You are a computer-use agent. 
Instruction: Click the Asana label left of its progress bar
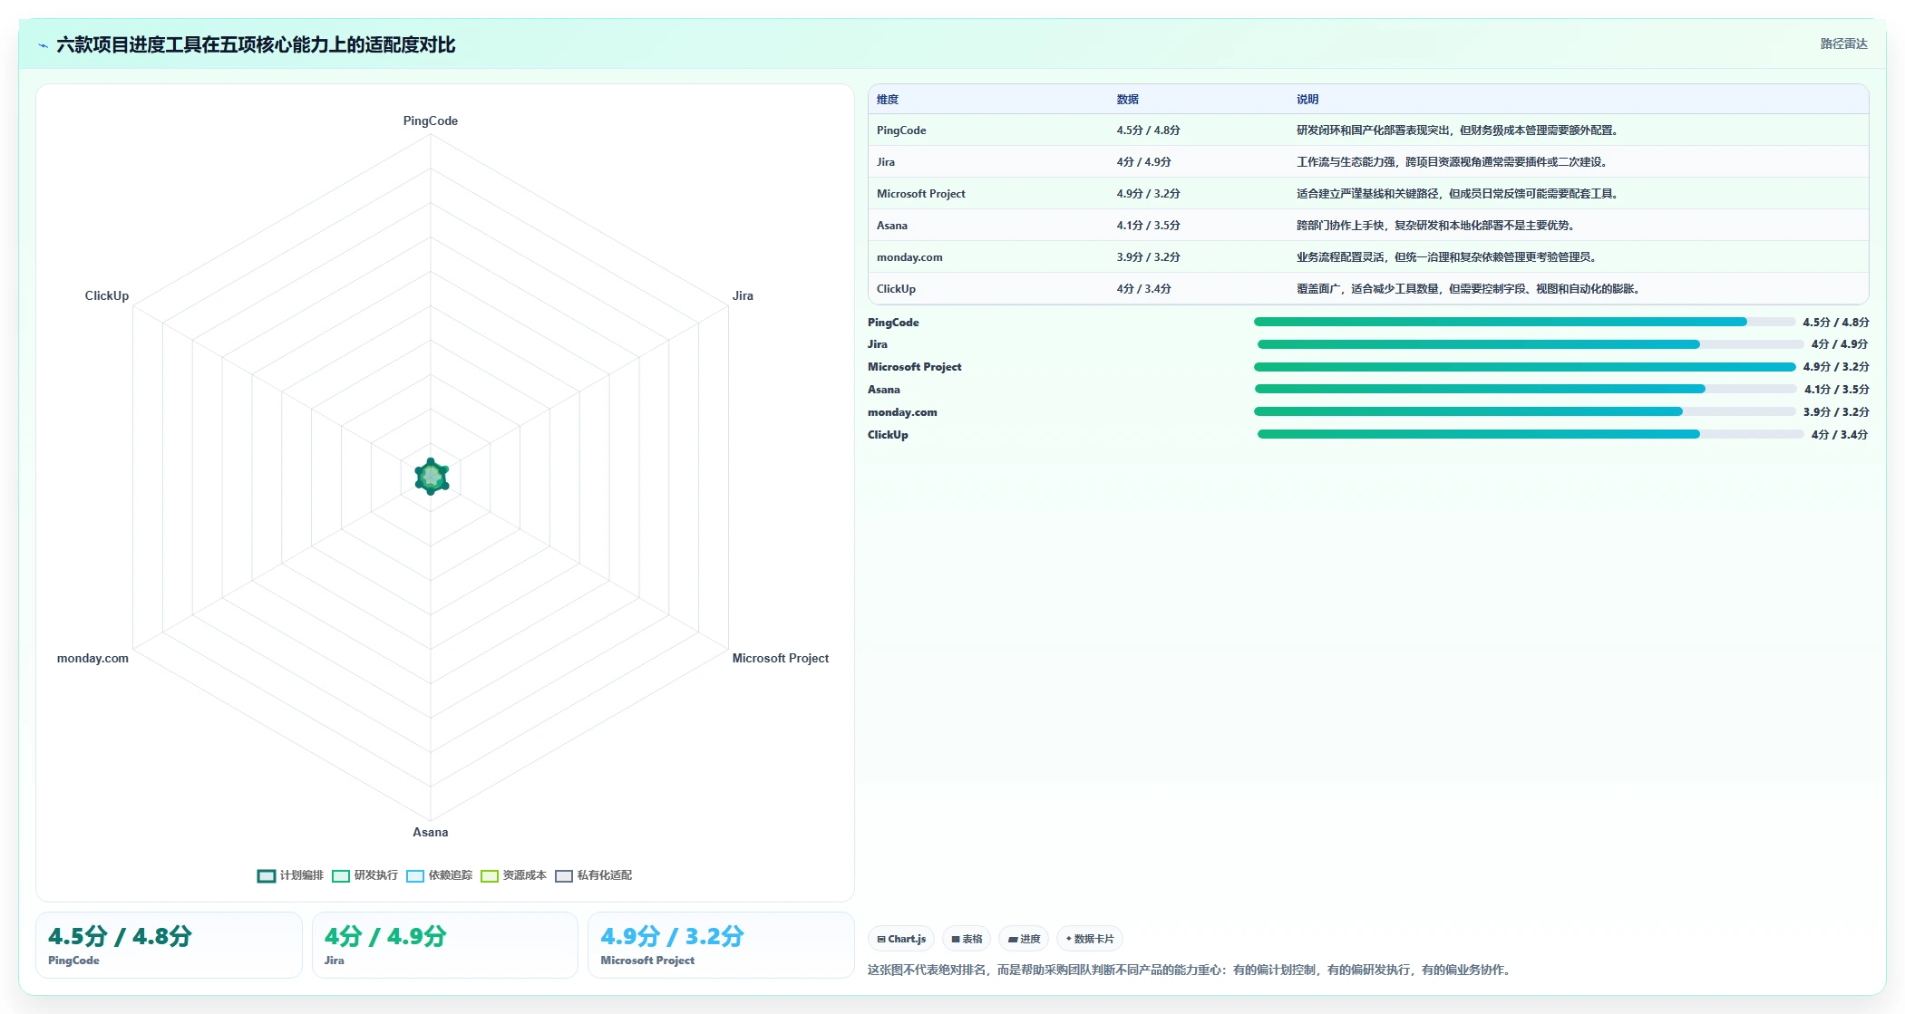click(884, 390)
